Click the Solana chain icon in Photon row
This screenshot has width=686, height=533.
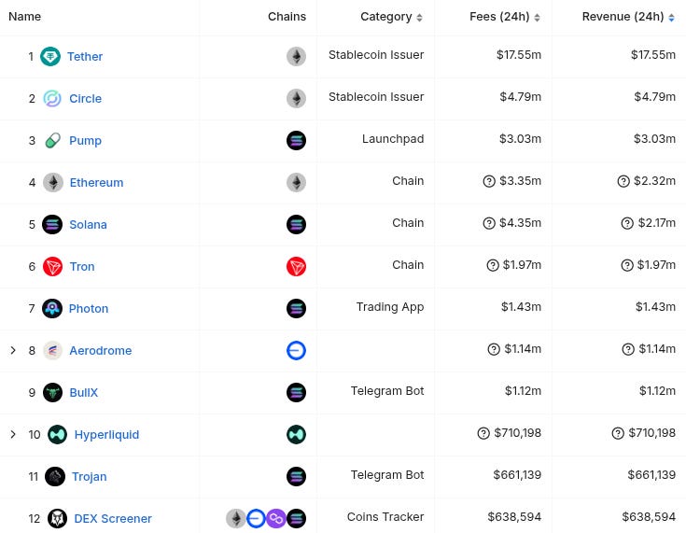pyautogui.click(x=296, y=309)
